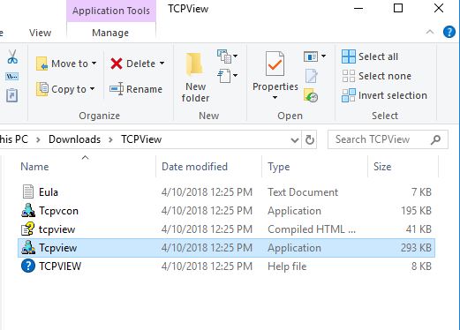Click Select all
Screen dimensions: 460x330
click(370, 56)
